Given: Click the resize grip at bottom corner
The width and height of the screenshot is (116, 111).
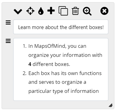Looking at the screenshot, I should point(111,105).
